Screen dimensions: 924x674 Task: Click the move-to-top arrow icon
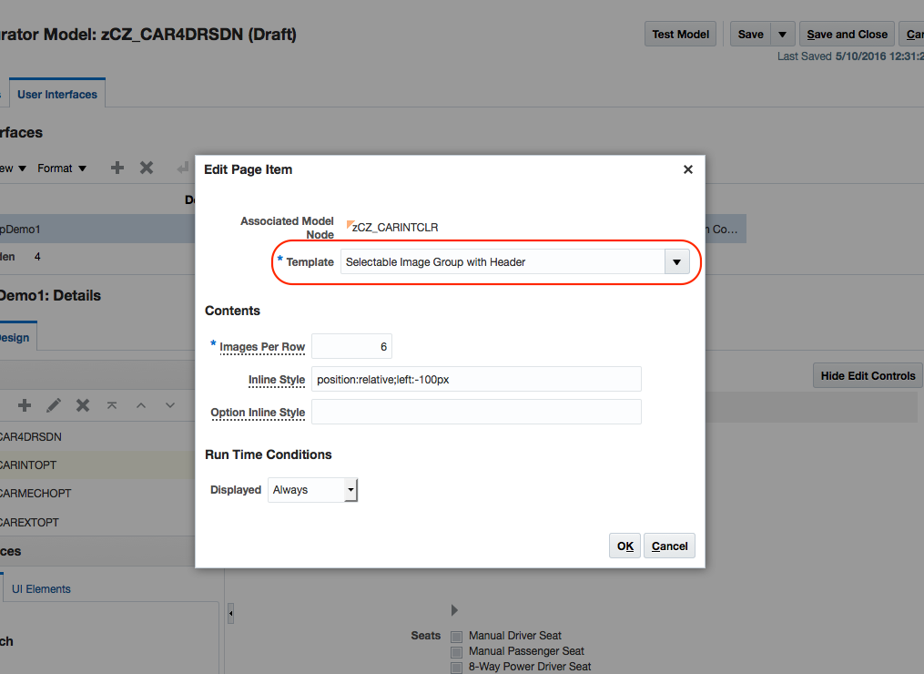112,405
